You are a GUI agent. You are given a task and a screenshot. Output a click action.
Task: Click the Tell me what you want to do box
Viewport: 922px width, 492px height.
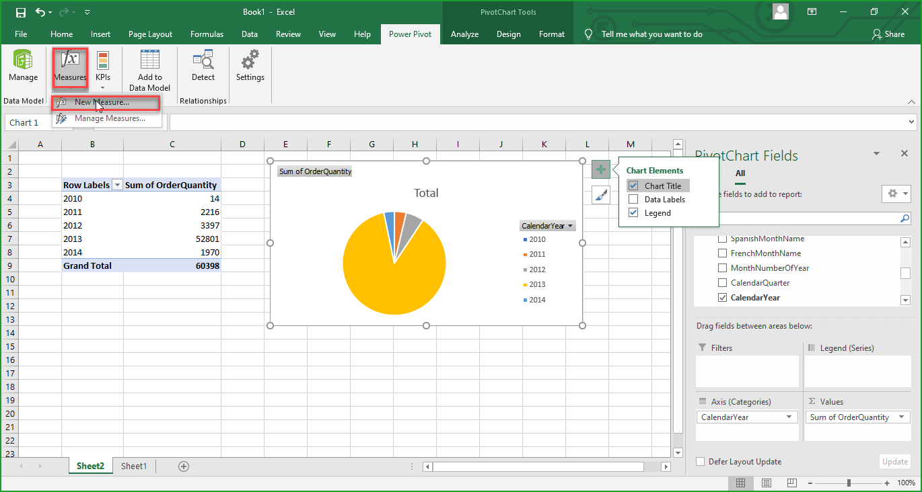[x=651, y=34]
